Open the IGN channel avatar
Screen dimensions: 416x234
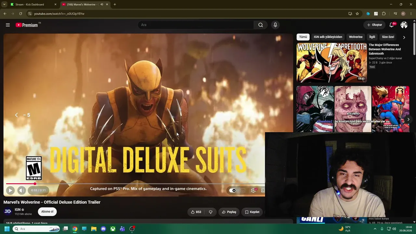[x=8, y=212]
